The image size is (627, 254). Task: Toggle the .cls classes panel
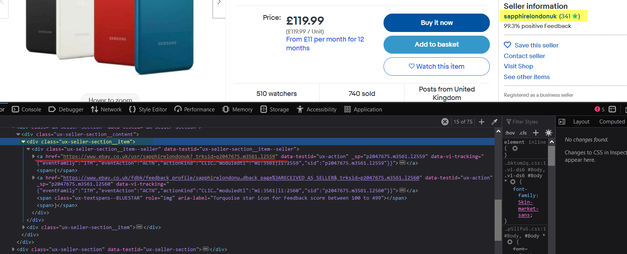[523, 133]
